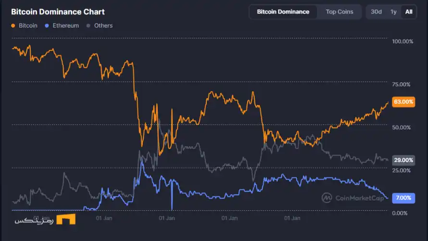Viewport: 428px width, 241px height.
Task: Click the gray Others legend dot
Action: click(x=88, y=25)
